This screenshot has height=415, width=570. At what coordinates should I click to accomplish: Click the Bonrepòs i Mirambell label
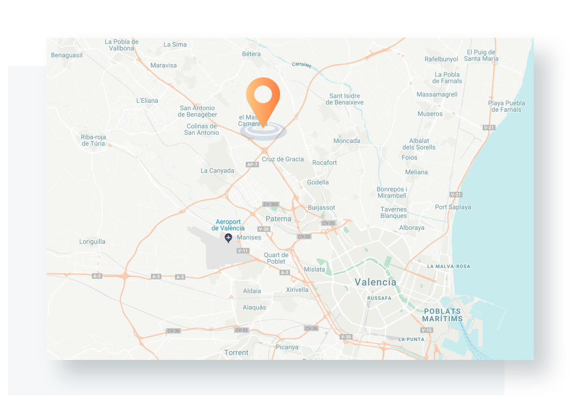click(392, 192)
